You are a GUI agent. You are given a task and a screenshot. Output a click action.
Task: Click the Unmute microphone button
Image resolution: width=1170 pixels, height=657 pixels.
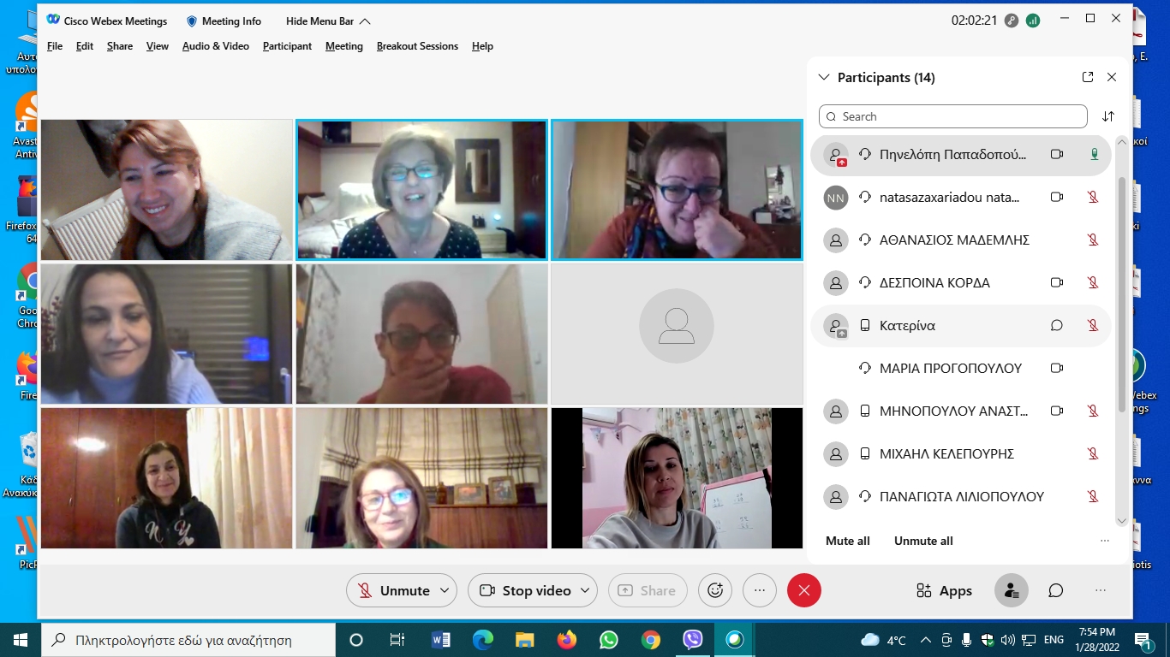coord(393,590)
